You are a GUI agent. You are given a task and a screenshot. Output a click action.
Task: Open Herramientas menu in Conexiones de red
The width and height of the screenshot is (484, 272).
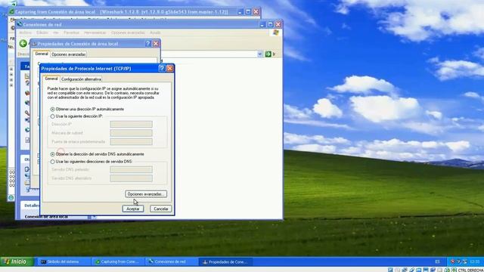point(95,32)
